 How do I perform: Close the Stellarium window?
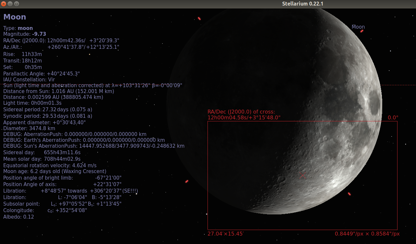pos(4,4)
